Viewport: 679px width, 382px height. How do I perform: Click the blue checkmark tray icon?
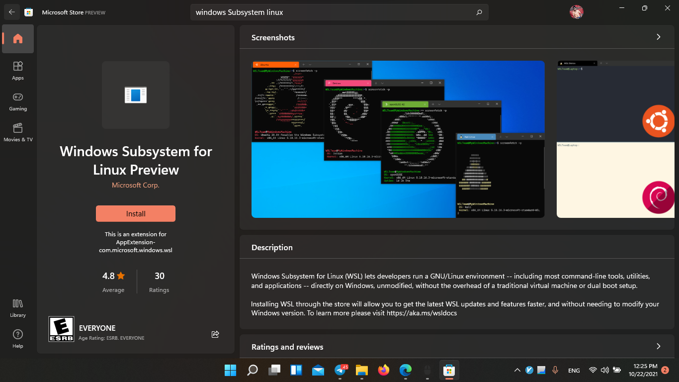529,370
